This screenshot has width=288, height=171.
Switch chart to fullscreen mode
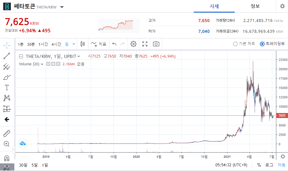click(145, 44)
